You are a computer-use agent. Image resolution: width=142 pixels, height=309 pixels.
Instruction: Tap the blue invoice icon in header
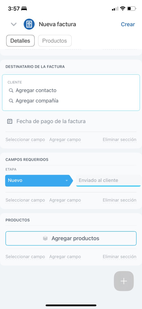(29, 24)
